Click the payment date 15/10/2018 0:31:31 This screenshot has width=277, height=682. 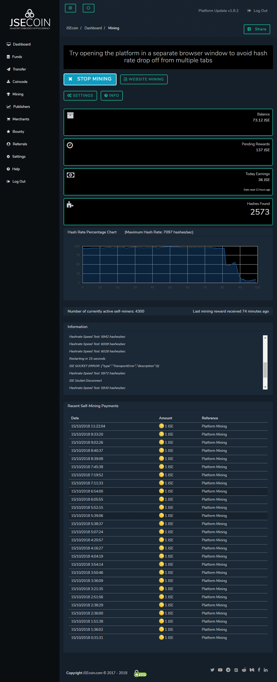tap(87, 638)
